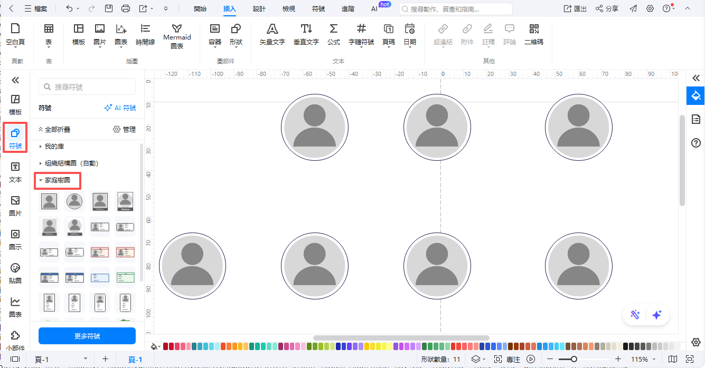Image resolution: width=705 pixels, height=368 pixels.
Task: Insert a QR code (二維碼)
Action: tap(533, 34)
